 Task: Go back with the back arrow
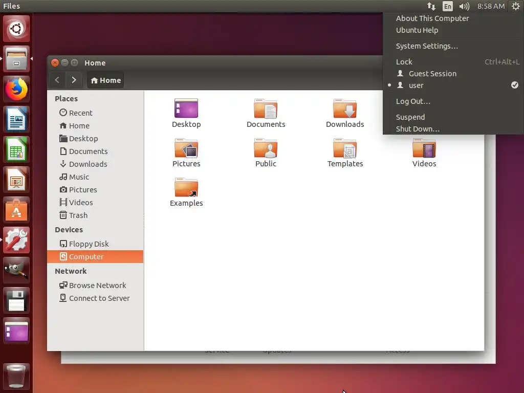pos(57,80)
